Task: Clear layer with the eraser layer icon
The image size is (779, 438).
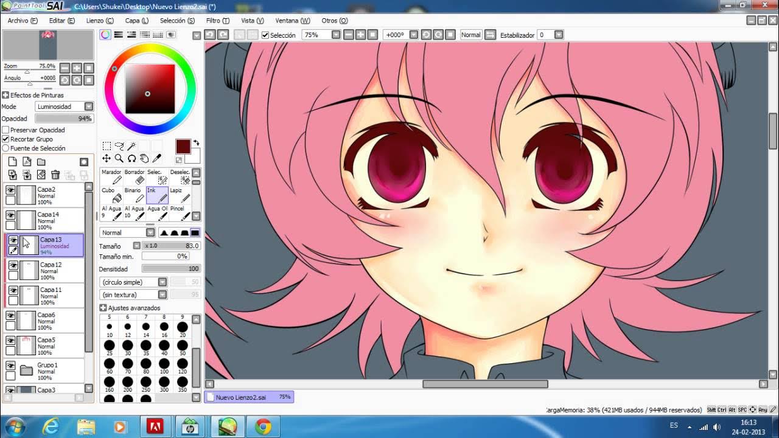Action: point(41,175)
